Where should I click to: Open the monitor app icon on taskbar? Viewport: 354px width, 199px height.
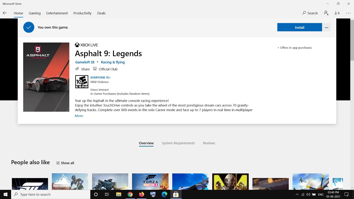pyautogui.click(x=153, y=195)
